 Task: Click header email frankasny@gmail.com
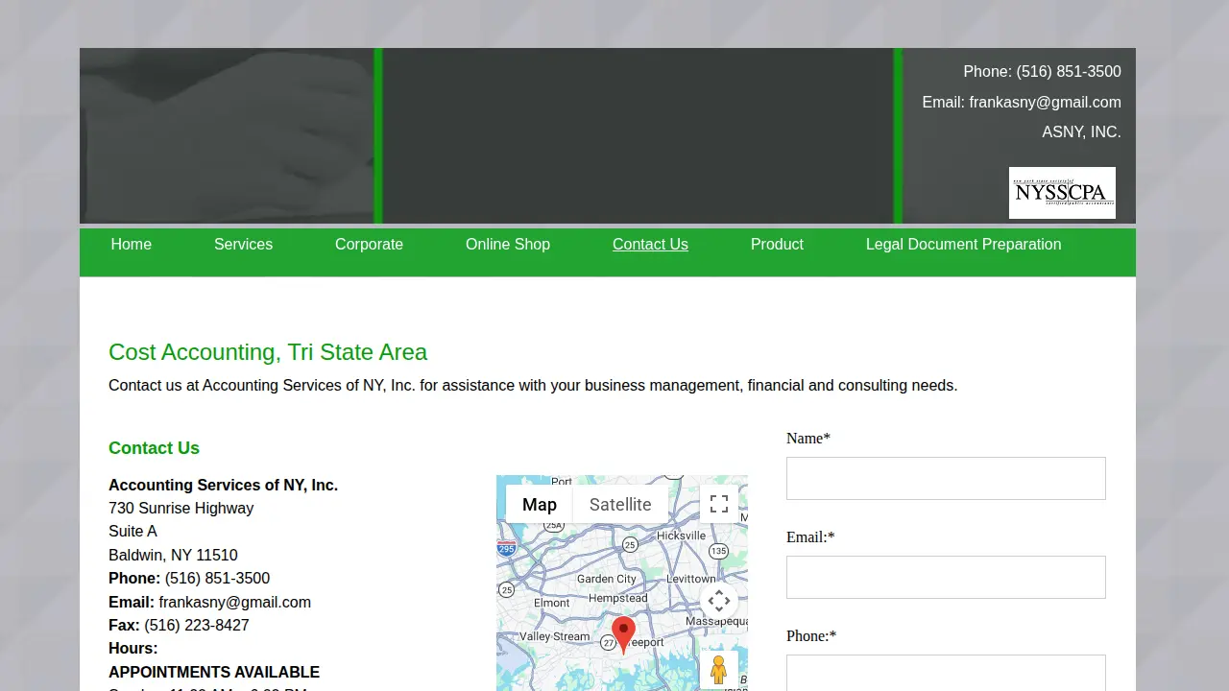point(1045,102)
